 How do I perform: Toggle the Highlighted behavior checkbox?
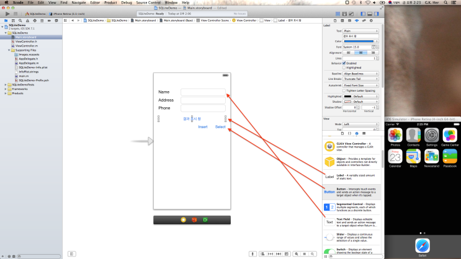344,68
